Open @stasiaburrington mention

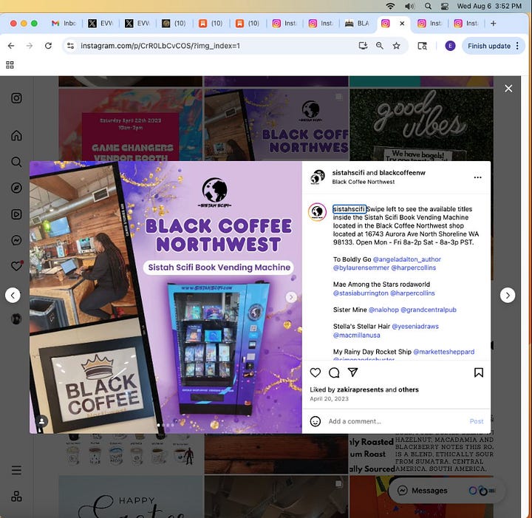pos(361,293)
